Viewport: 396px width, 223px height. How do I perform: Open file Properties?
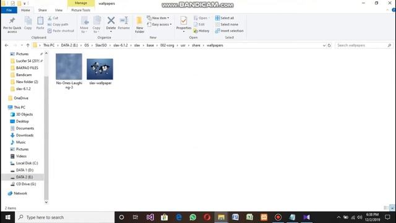(x=184, y=24)
